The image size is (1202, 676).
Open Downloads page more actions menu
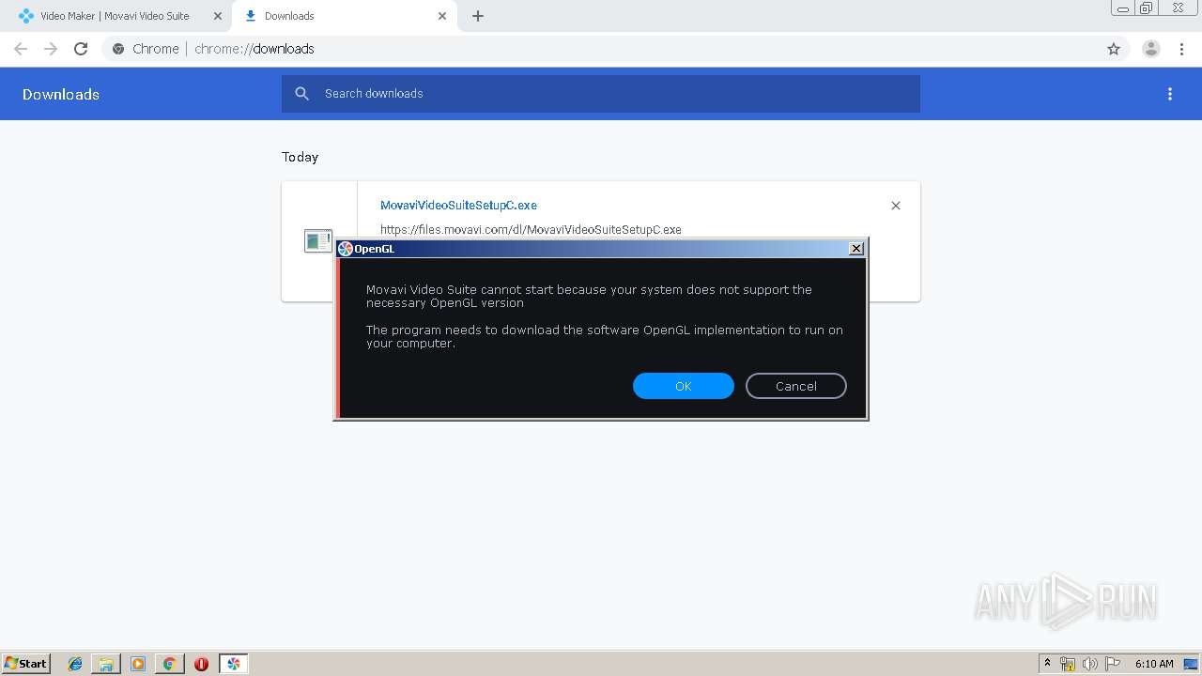click(1169, 94)
